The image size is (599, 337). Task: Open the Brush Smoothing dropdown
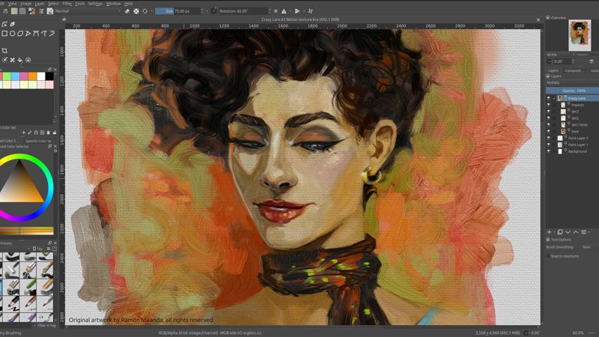point(590,247)
